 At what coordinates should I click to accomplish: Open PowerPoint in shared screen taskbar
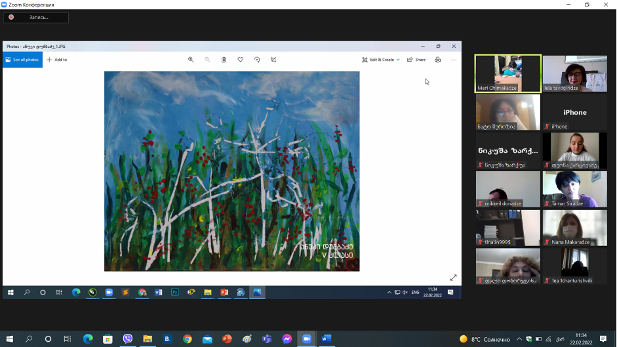point(224,293)
